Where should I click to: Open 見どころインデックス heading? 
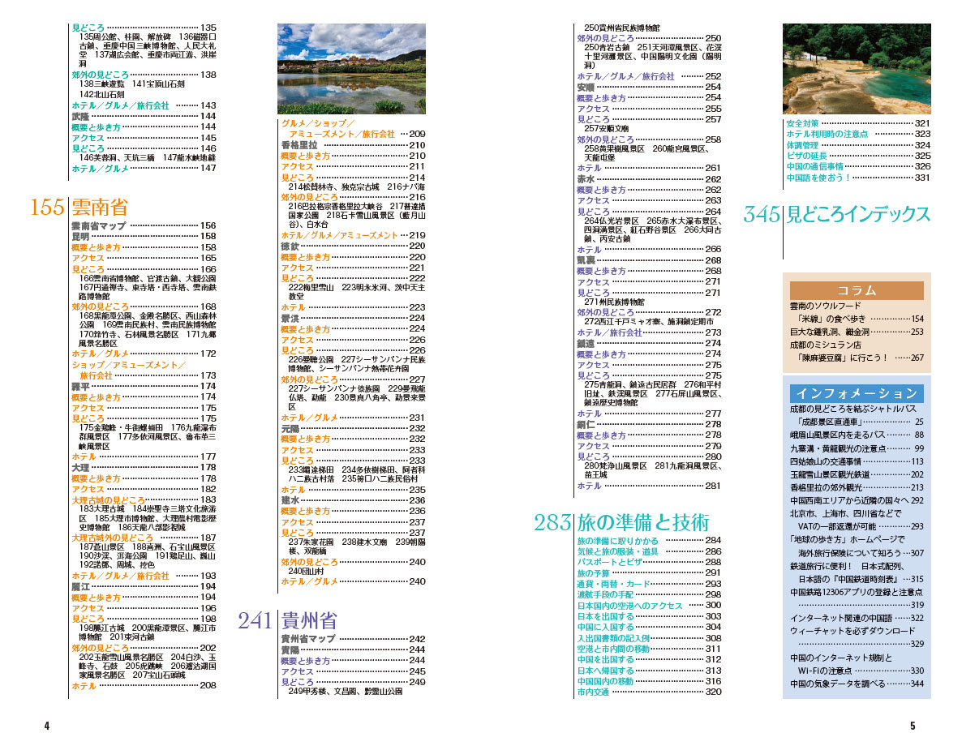click(x=858, y=214)
